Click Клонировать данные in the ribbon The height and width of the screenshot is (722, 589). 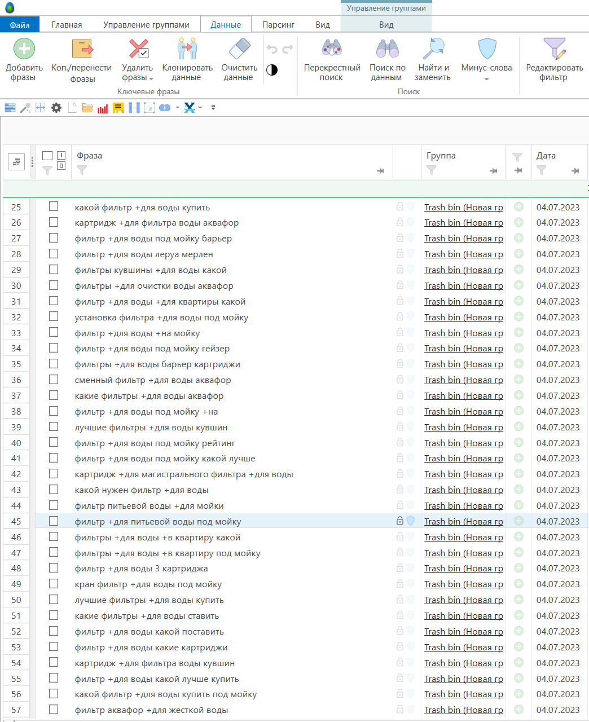[x=187, y=50]
